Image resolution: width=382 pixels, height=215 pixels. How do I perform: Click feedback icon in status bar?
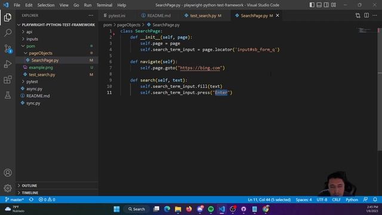coord(365,199)
